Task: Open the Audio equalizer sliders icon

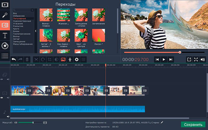Action: tap(83, 60)
